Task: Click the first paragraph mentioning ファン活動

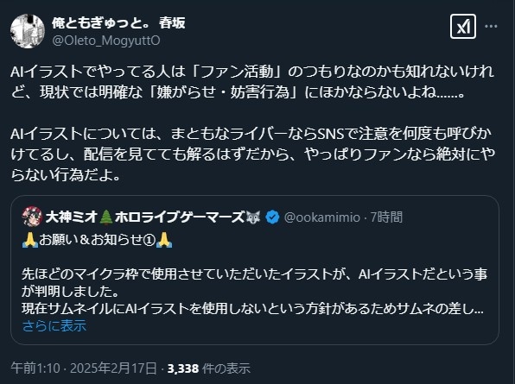Action: click(252, 82)
